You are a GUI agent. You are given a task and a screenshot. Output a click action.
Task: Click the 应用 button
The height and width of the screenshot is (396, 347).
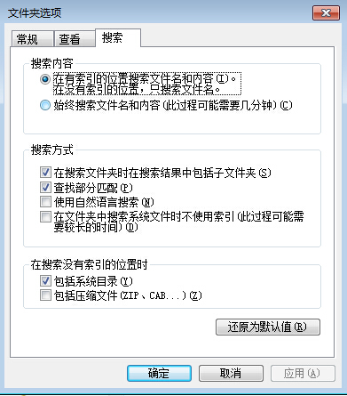[x=303, y=373]
